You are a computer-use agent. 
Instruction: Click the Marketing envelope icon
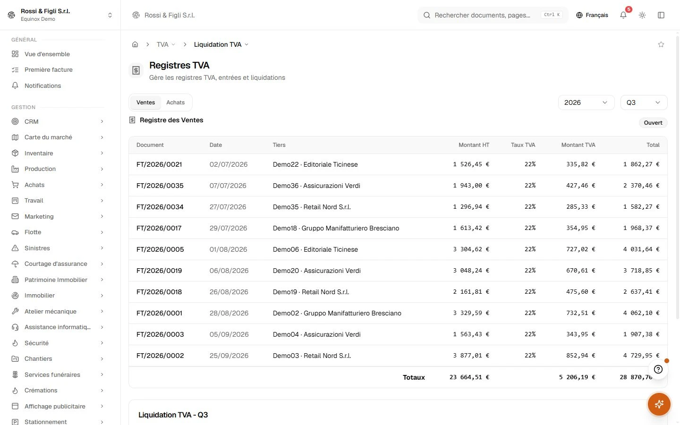pyautogui.click(x=15, y=216)
